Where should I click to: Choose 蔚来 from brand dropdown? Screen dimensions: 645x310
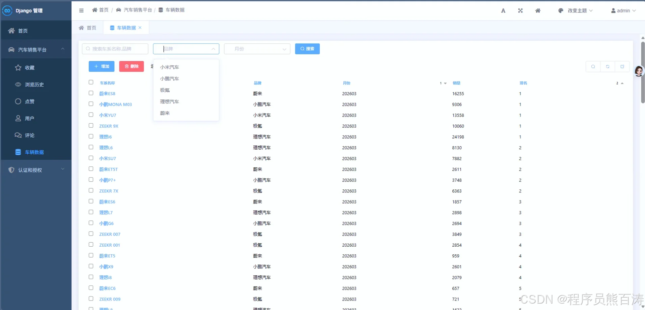coord(186,113)
